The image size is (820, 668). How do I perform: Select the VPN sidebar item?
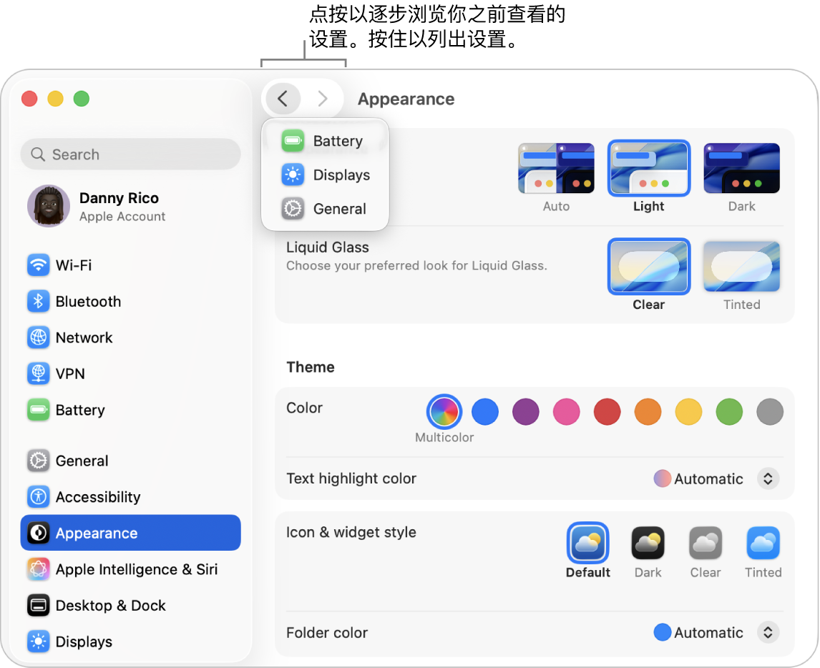pos(130,374)
